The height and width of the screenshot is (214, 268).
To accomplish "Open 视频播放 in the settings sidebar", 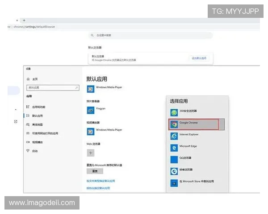I will [x=34, y=142].
